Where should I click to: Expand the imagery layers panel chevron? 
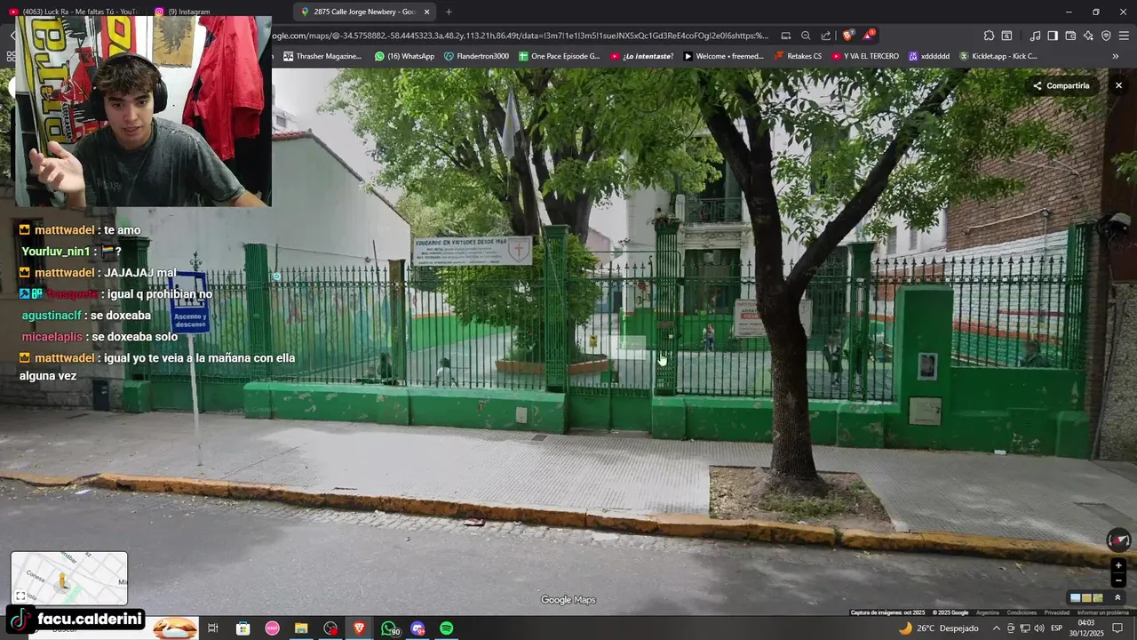(1117, 598)
